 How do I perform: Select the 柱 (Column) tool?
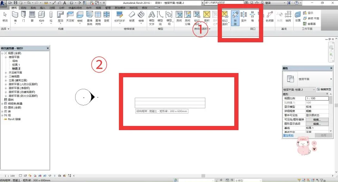(51, 17)
